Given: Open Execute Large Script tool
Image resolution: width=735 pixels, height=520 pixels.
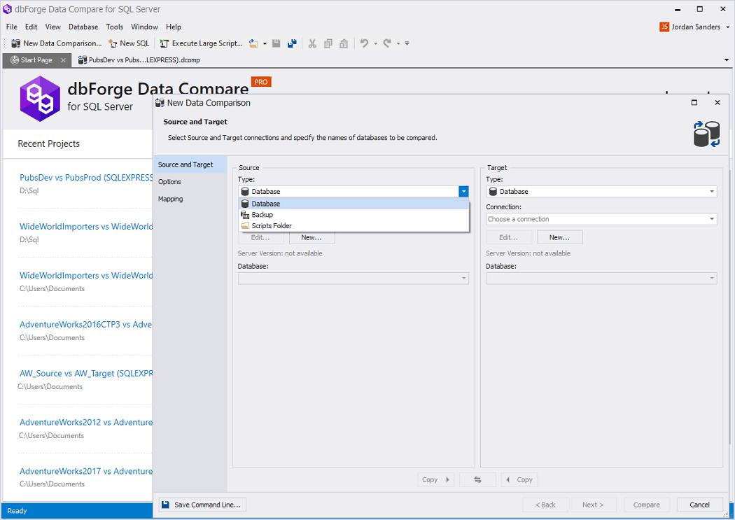Looking at the screenshot, I should pos(202,43).
